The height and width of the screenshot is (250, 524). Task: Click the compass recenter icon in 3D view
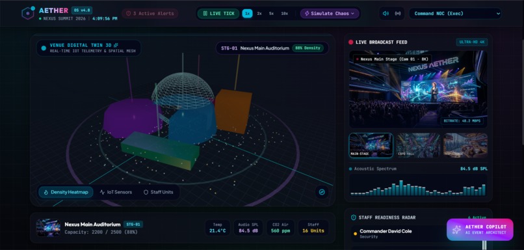click(322, 192)
